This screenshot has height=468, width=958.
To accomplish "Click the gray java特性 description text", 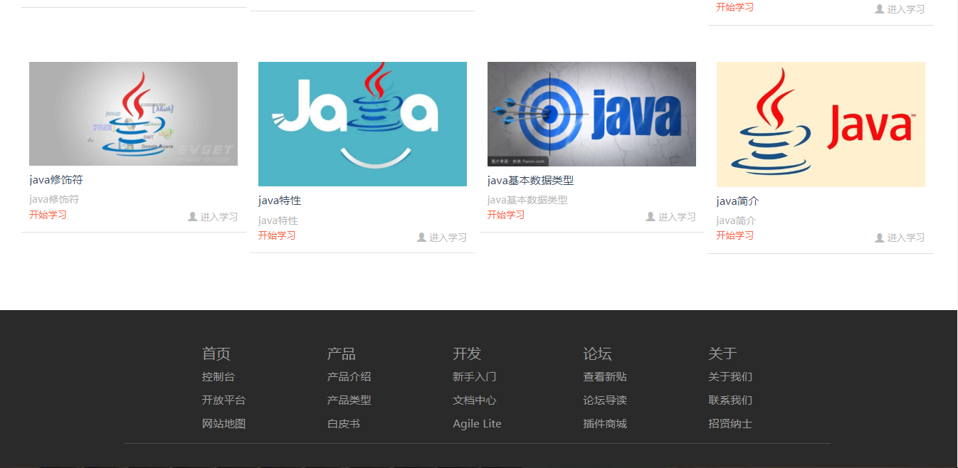I will pyautogui.click(x=278, y=220).
